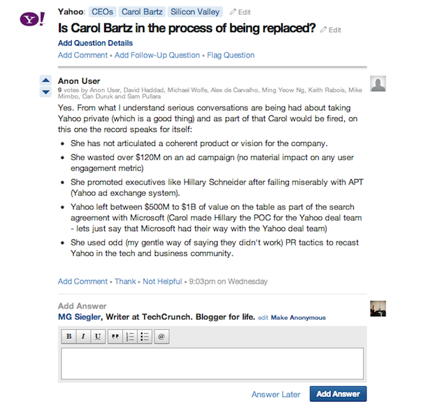Viewport: 423px width, 417px height.
Task: Insert a blockquote in the answer
Action: (x=115, y=337)
